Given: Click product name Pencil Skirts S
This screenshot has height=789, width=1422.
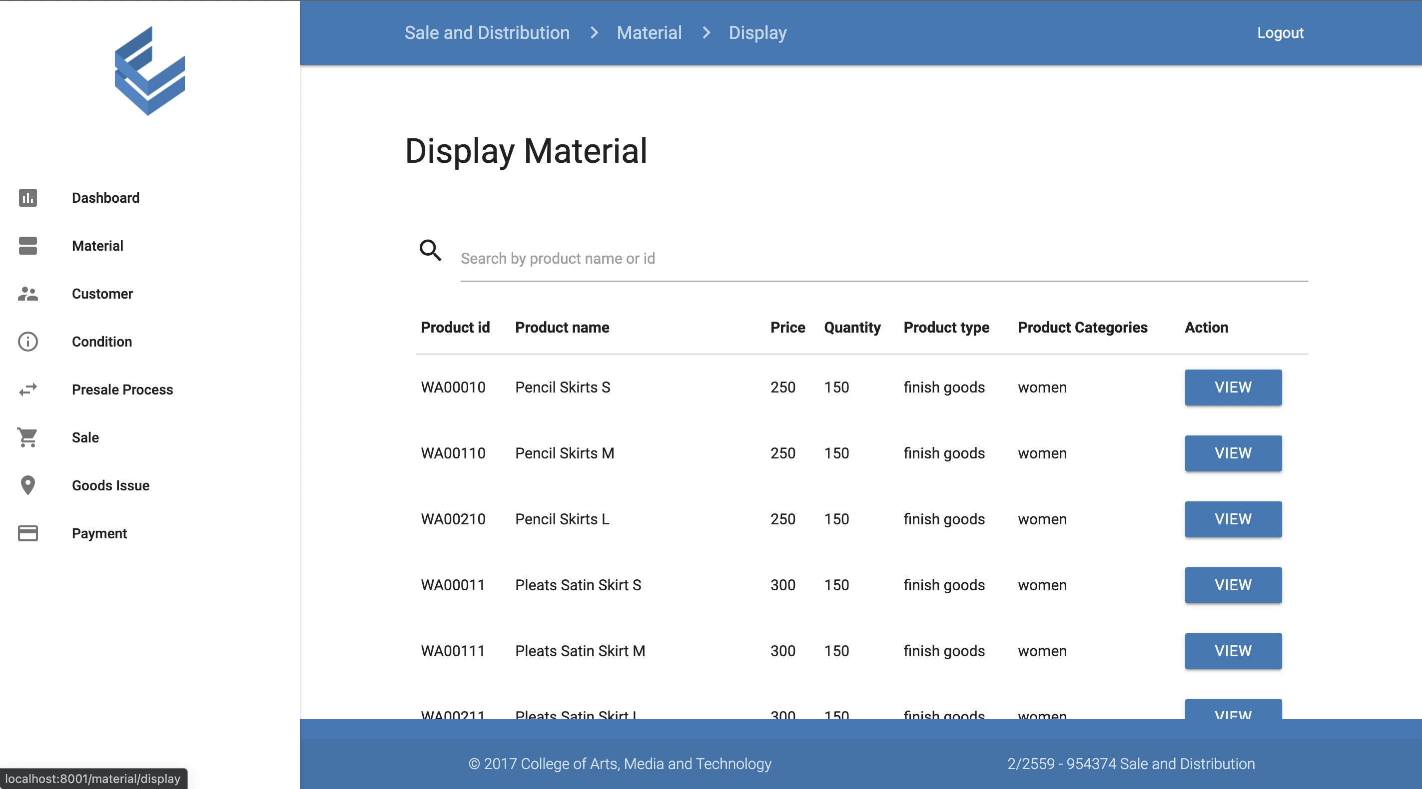Looking at the screenshot, I should click(x=563, y=388).
